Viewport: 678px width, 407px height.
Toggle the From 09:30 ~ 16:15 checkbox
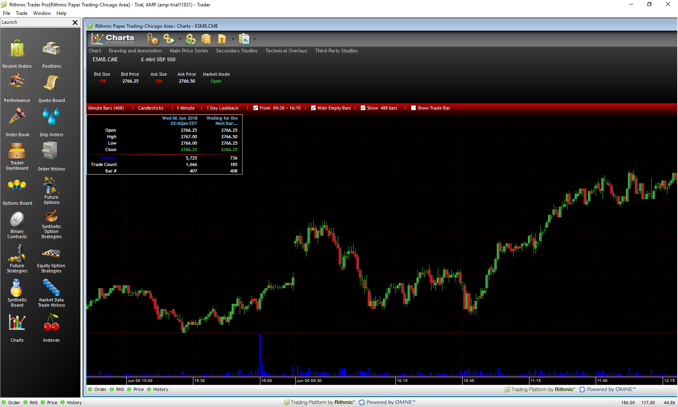[x=255, y=108]
